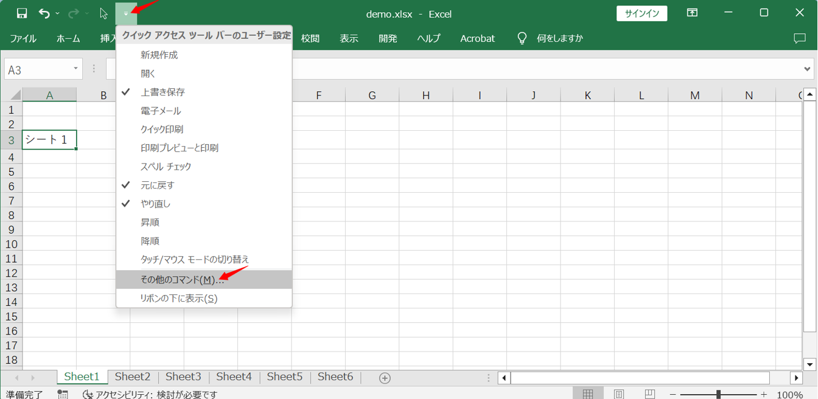Open the Customize Quick Access Toolbar dropdown
This screenshot has height=399, width=818.
coord(126,13)
